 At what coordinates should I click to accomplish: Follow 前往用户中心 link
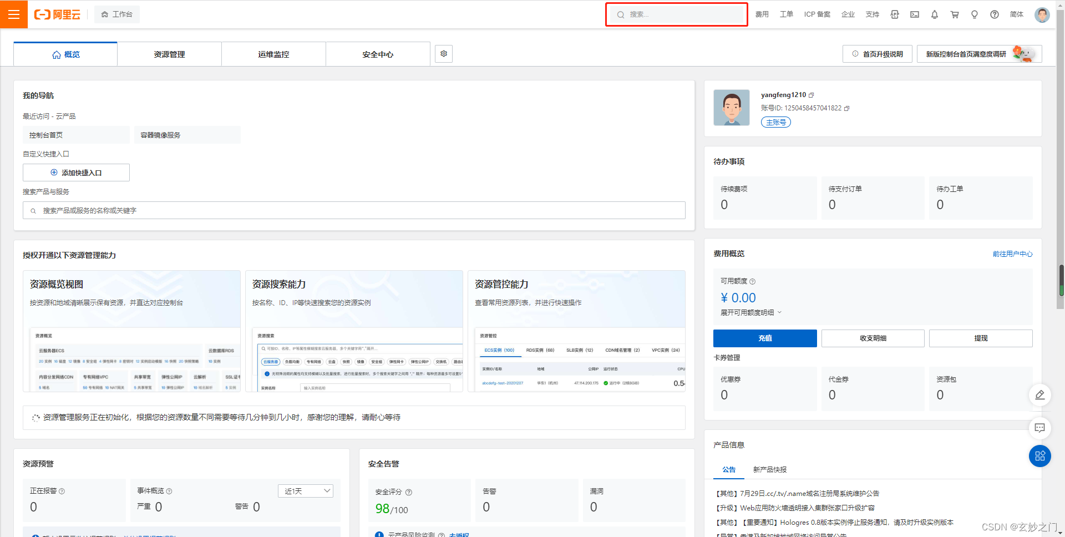[x=1012, y=254]
